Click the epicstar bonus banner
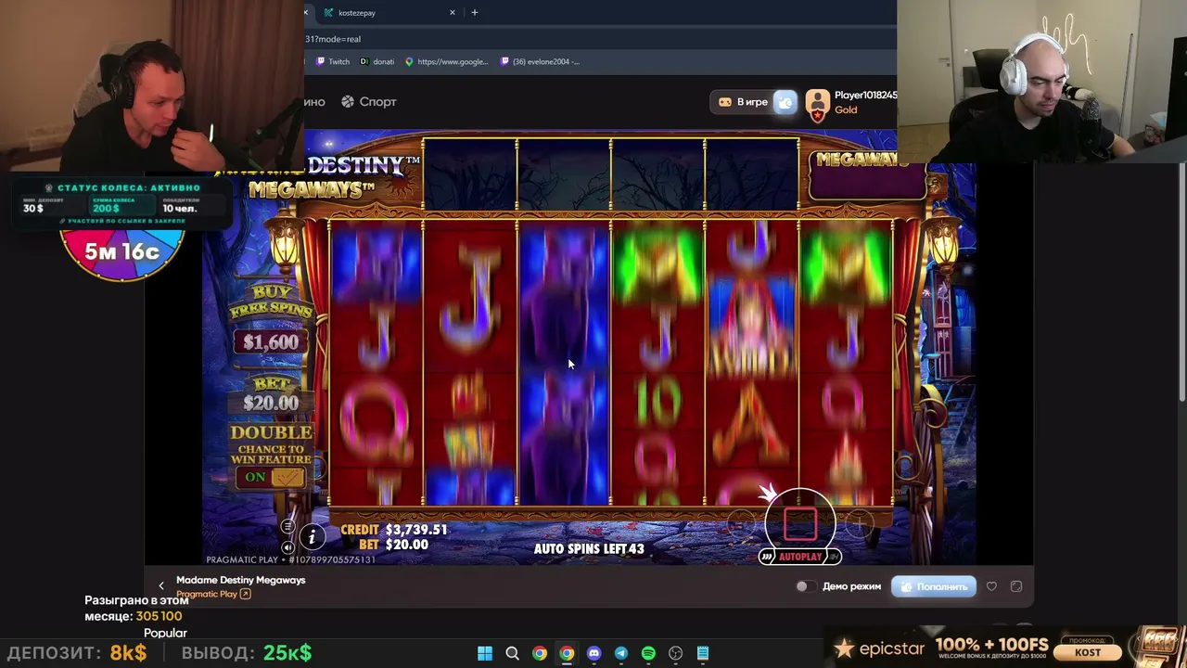This screenshot has height=668, width=1187. (x=1005, y=648)
